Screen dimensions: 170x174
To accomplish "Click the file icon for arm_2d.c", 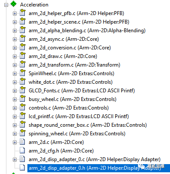I will [x=22, y=142].
